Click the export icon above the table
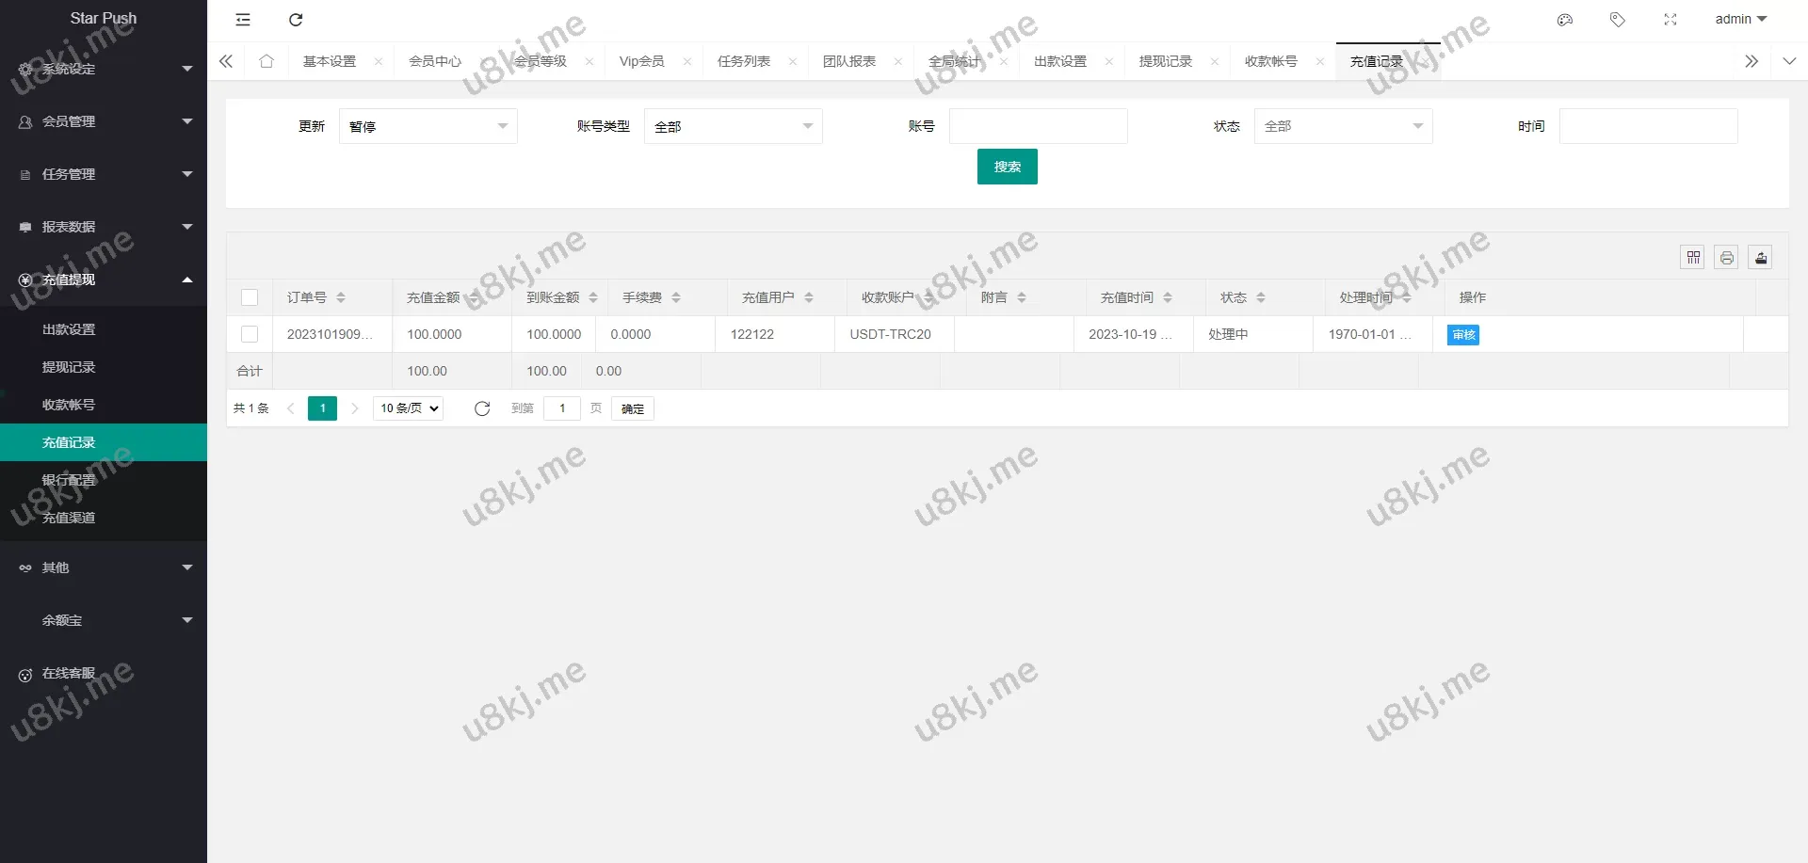Viewport: 1808px width, 863px height. point(1760,257)
